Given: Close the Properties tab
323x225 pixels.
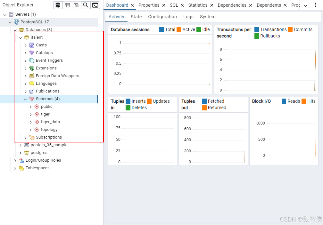Looking at the screenshot, I should tap(164, 5).
